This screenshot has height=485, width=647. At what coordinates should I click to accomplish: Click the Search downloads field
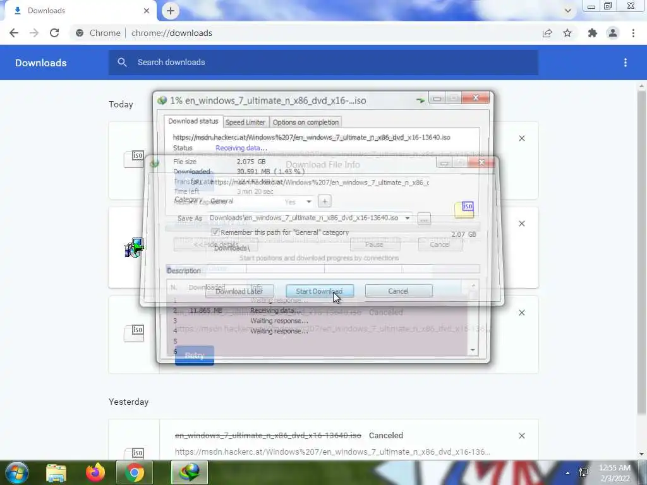pos(323,63)
